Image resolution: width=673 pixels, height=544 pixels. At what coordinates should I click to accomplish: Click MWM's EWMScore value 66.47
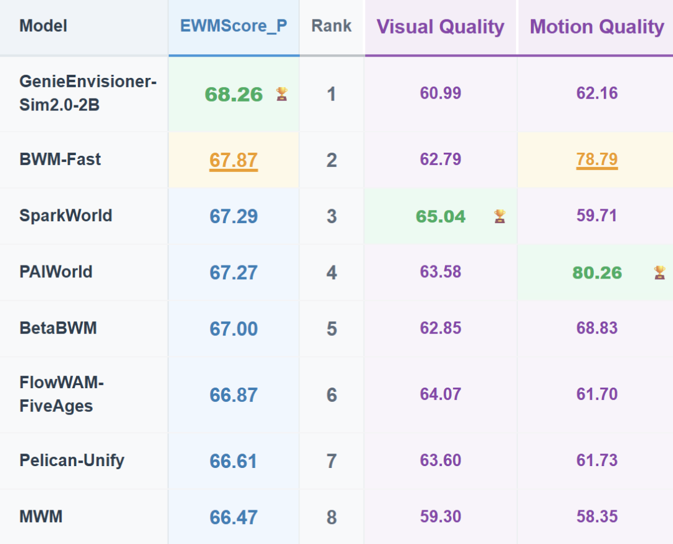(x=234, y=517)
